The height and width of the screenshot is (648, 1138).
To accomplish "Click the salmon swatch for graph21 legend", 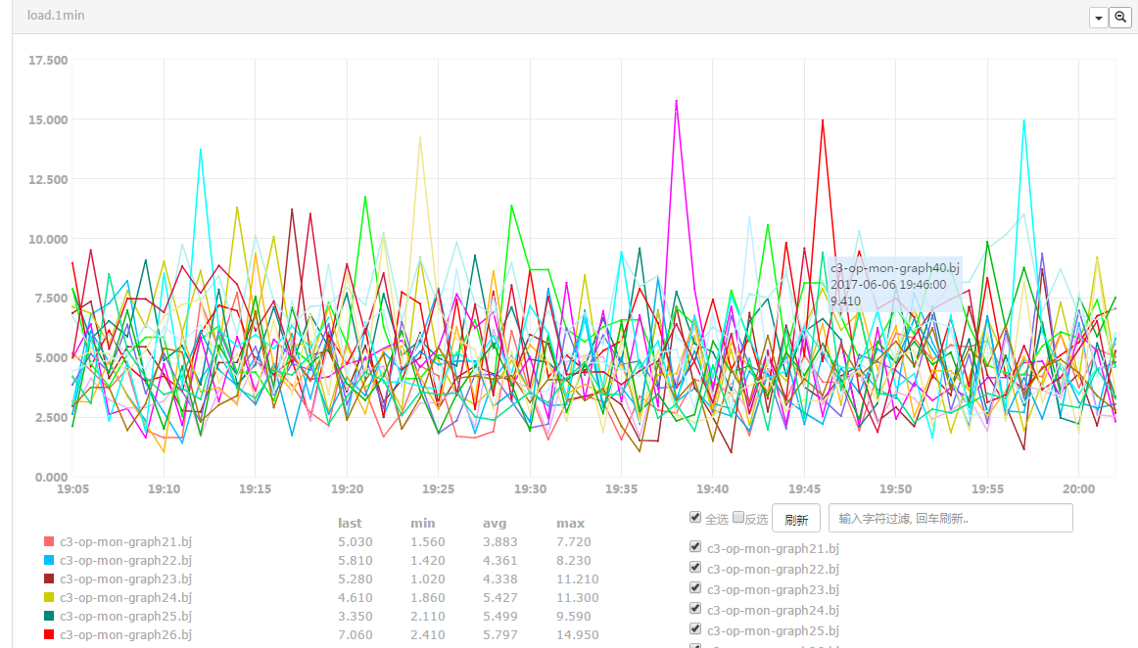I will pos(49,541).
